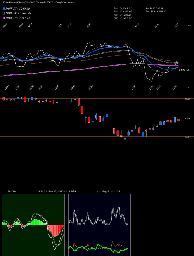Click the 'Avg V: 19.927 M' value

point(154,9)
